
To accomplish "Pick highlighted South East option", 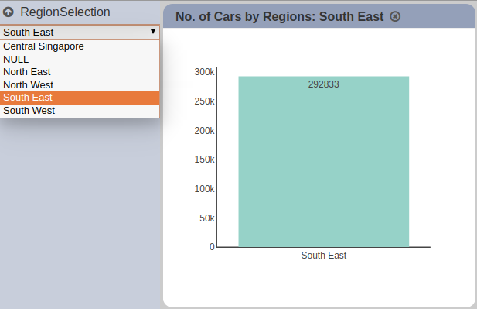I will tap(80, 98).
